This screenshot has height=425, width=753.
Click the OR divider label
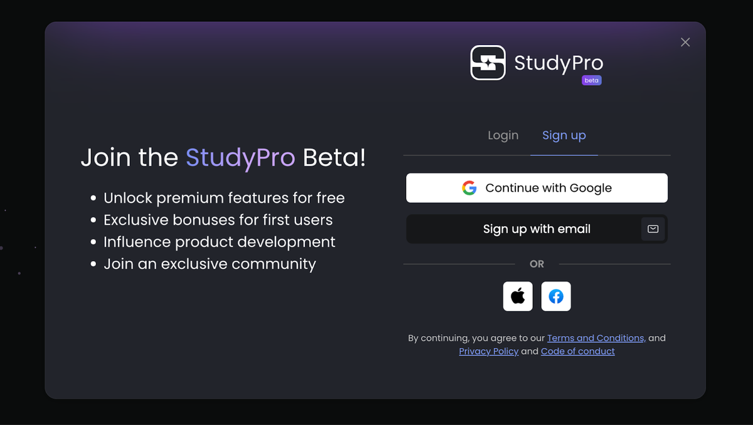[x=537, y=264]
